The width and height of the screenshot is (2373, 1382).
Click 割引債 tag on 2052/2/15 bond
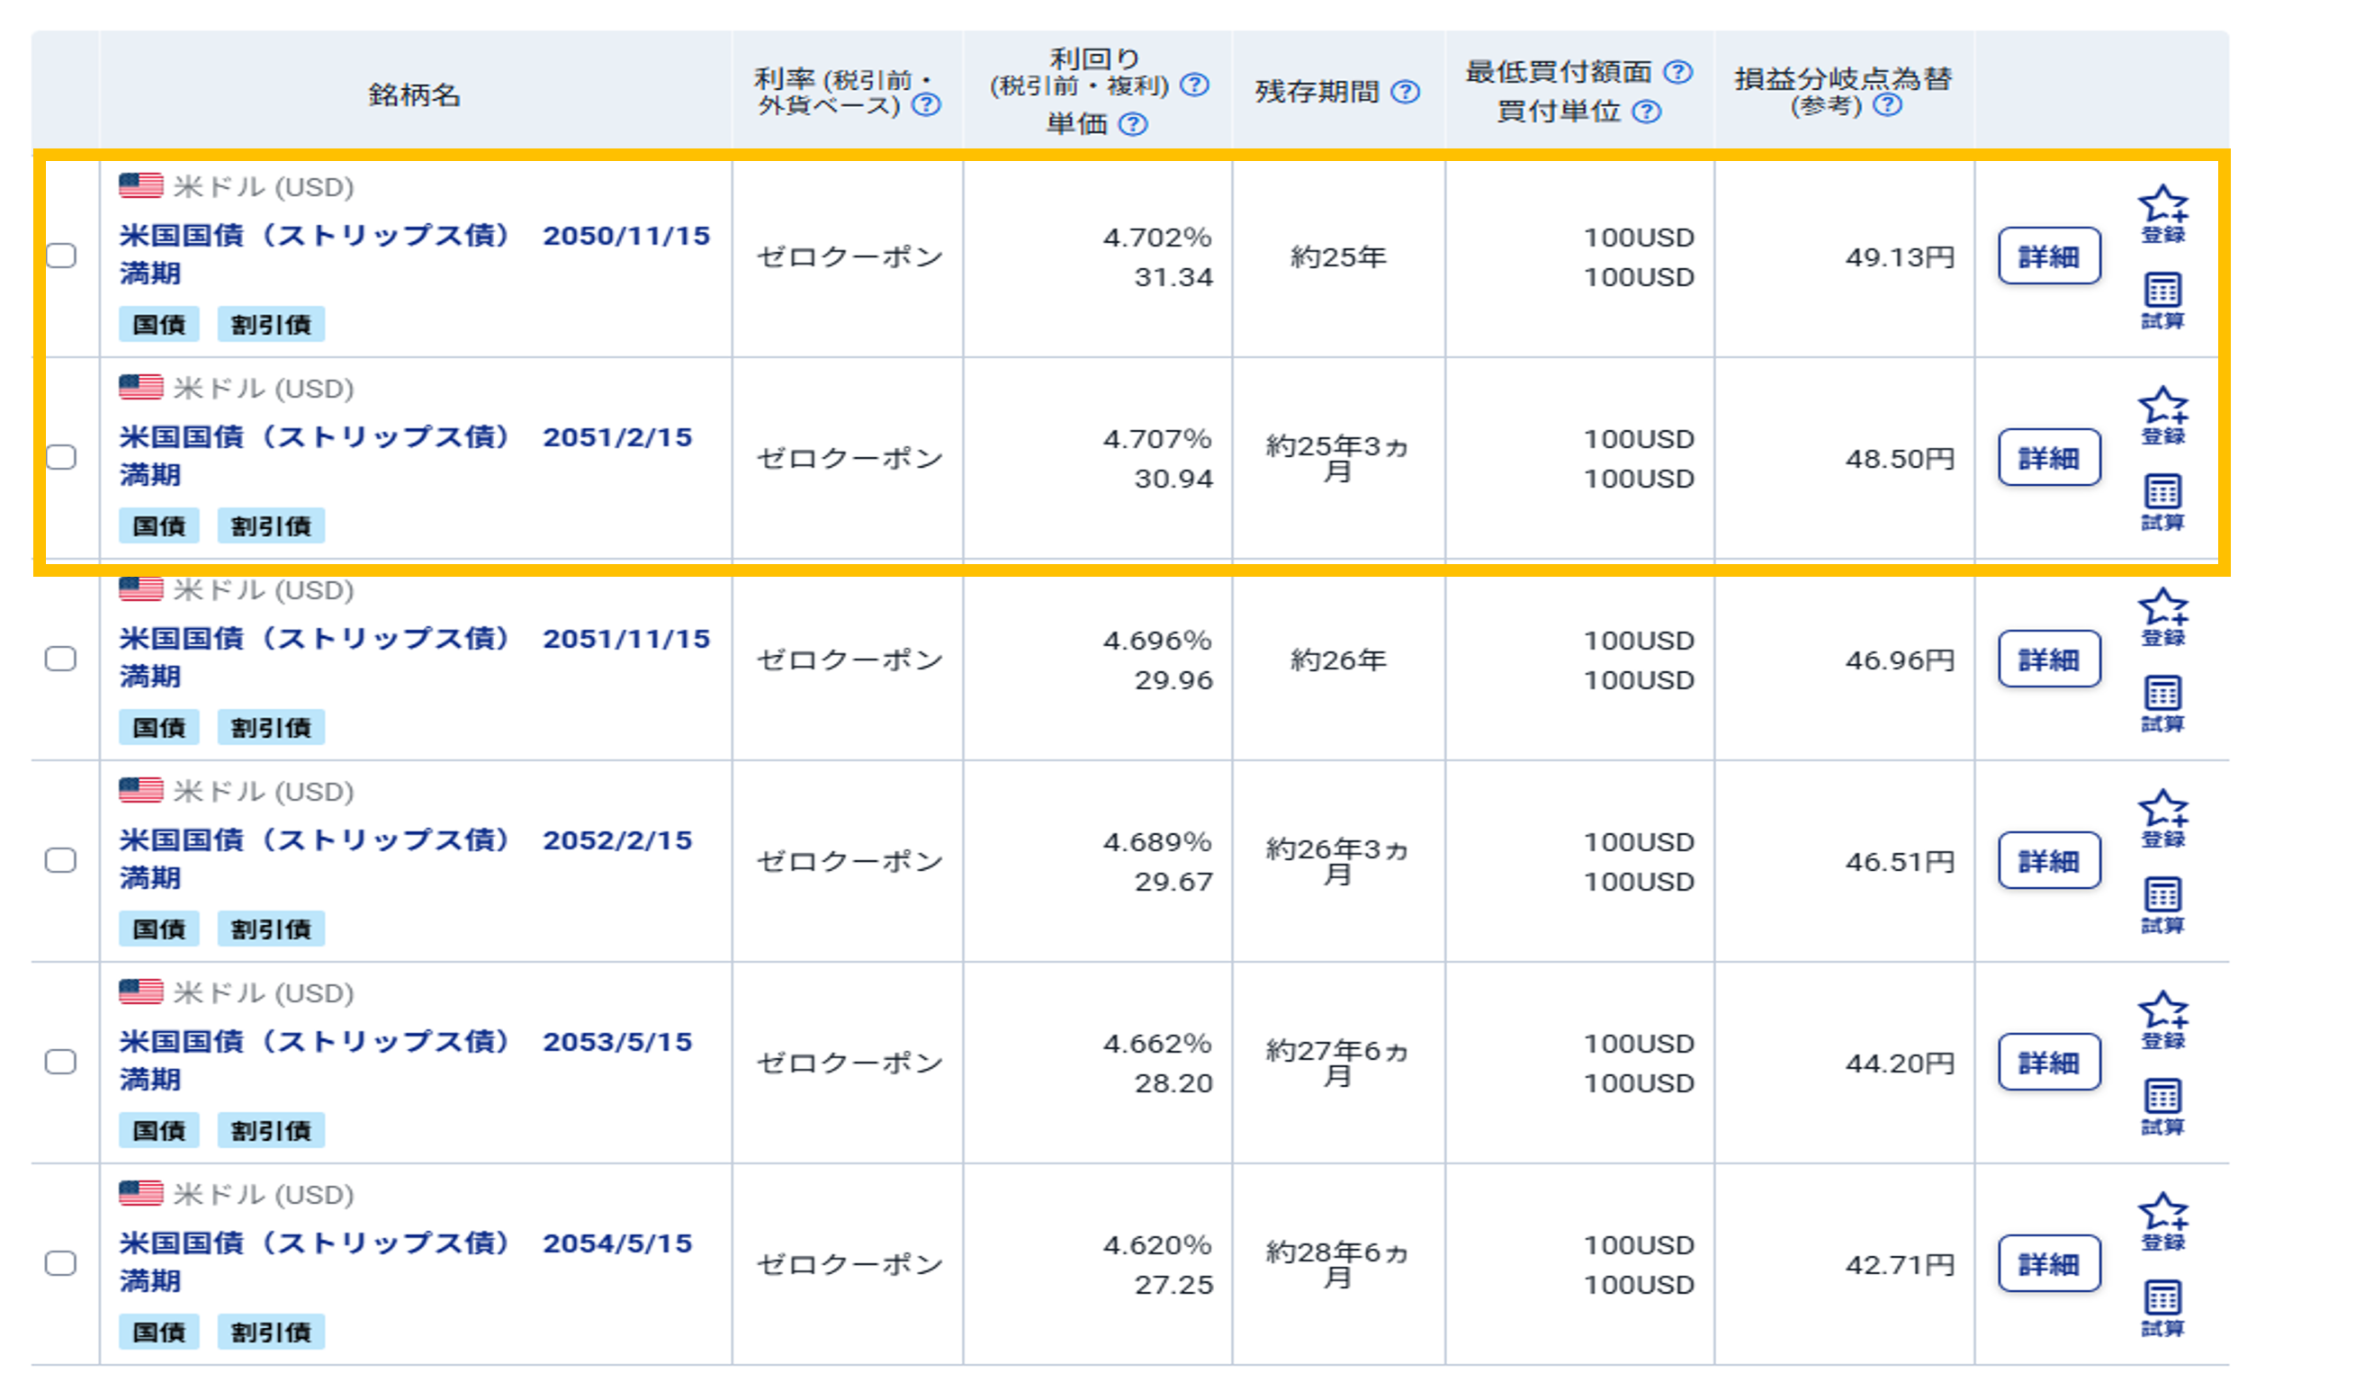pos(271,929)
